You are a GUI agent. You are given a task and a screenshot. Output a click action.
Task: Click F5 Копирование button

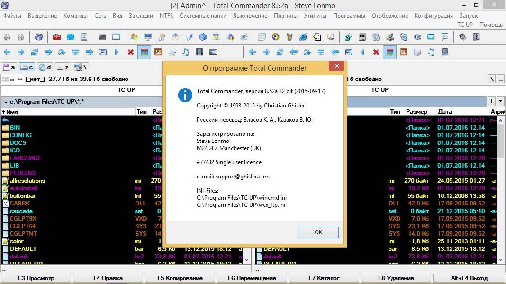[180, 278]
